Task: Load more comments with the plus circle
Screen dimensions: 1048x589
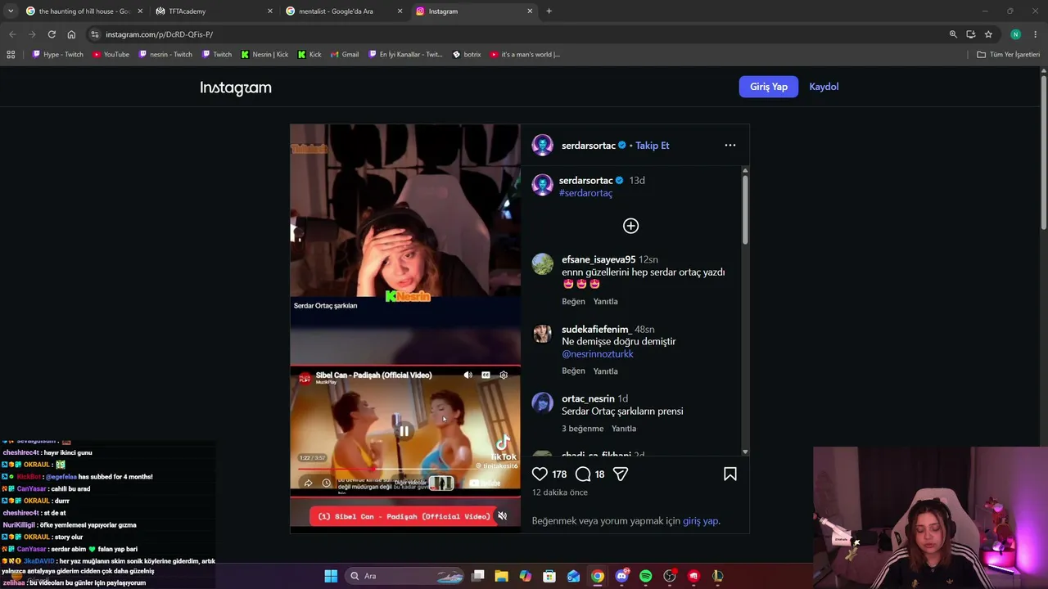Action: (x=630, y=226)
